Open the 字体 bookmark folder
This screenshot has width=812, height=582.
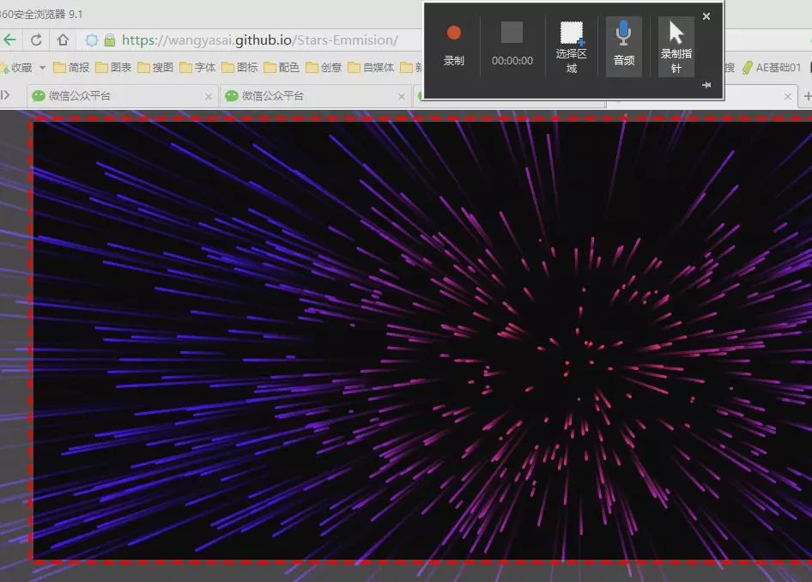point(197,68)
